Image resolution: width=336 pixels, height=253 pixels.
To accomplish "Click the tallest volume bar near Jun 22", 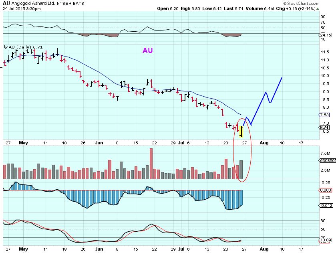I will point(151,164).
